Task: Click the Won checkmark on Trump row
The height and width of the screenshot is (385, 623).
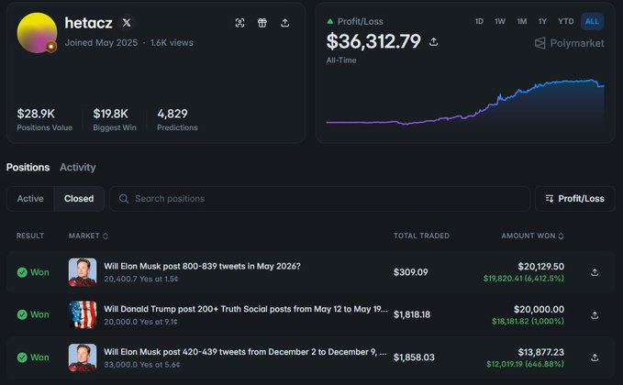Action: pyautogui.click(x=22, y=314)
